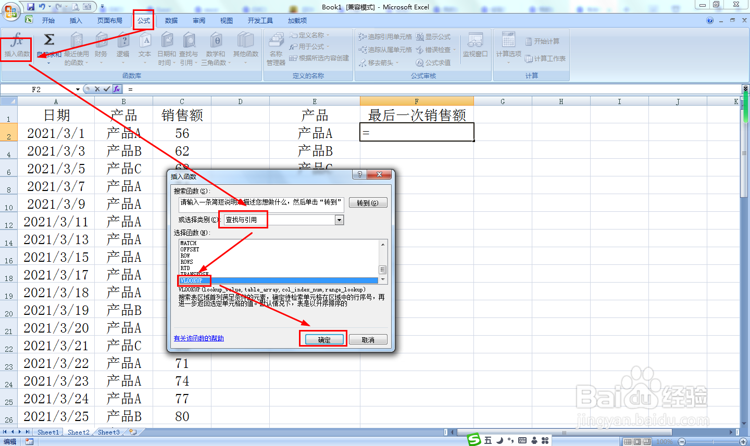This screenshot has width=750, height=446.
Task: Switch to Page Layout view button
Action: (x=637, y=441)
